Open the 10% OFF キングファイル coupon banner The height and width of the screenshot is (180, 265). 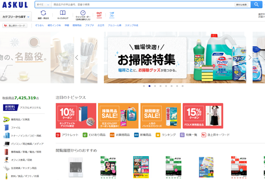[x=76, y=116]
